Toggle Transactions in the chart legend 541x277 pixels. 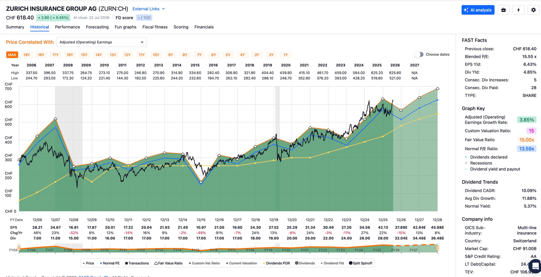pyautogui.click(x=137, y=263)
